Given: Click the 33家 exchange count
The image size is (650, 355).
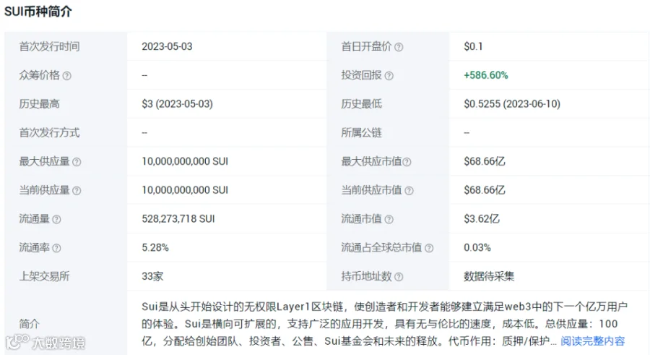Looking at the screenshot, I should coord(152,276).
